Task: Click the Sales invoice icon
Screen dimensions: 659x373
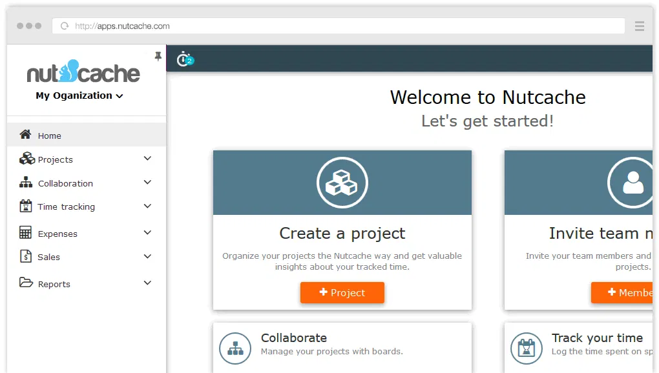Action: (x=26, y=256)
